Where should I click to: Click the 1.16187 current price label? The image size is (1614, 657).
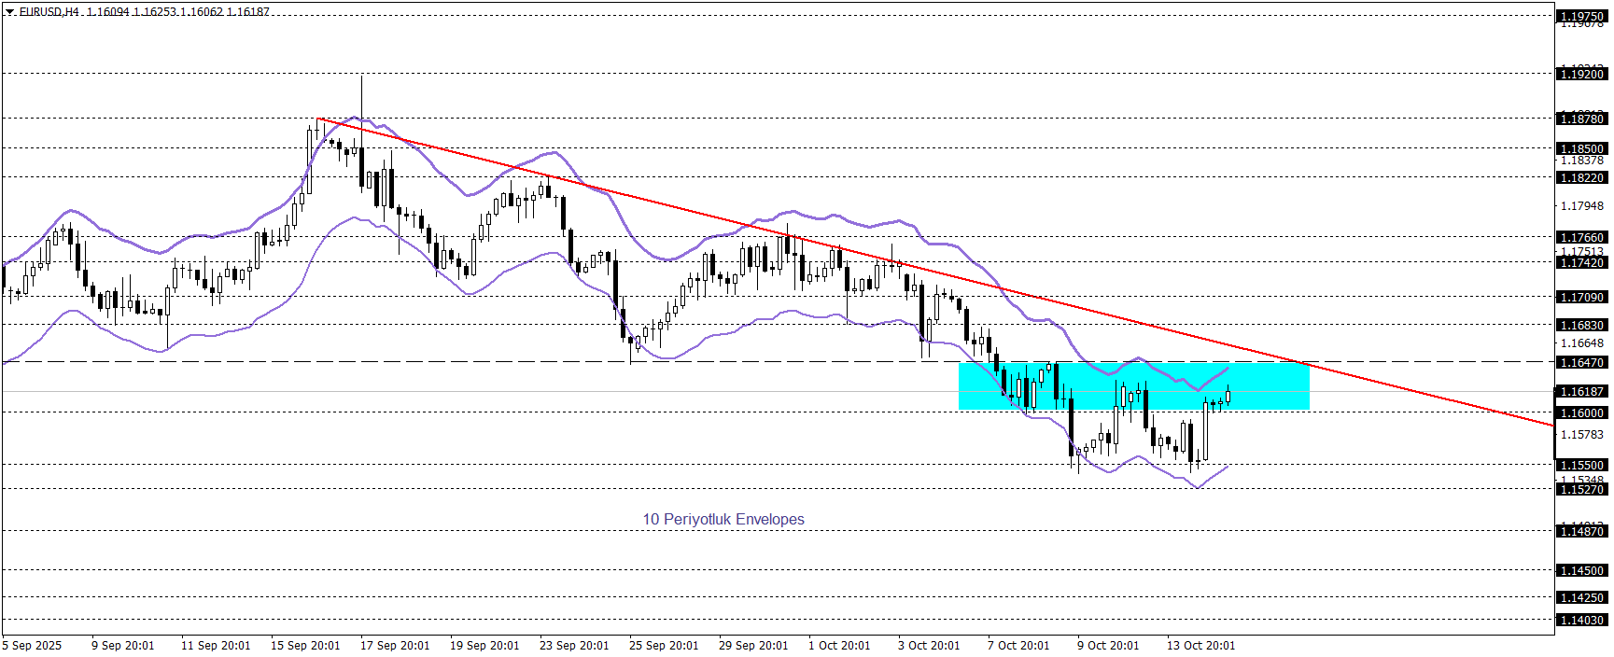1581,392
